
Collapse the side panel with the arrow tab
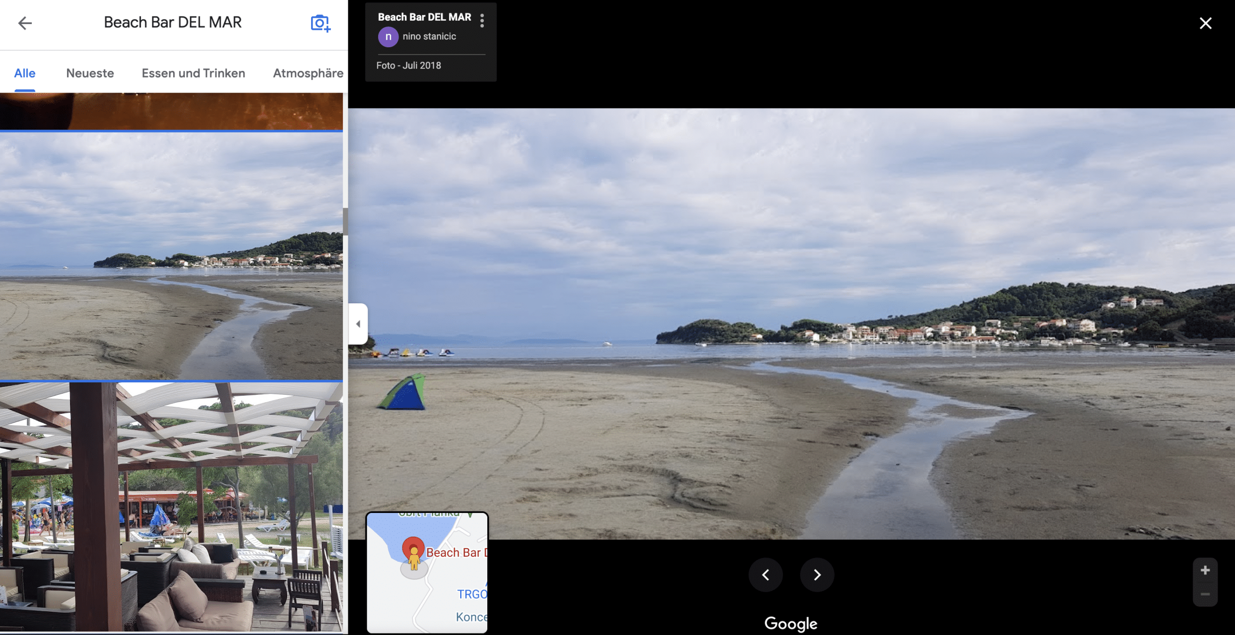pos(358,324)
